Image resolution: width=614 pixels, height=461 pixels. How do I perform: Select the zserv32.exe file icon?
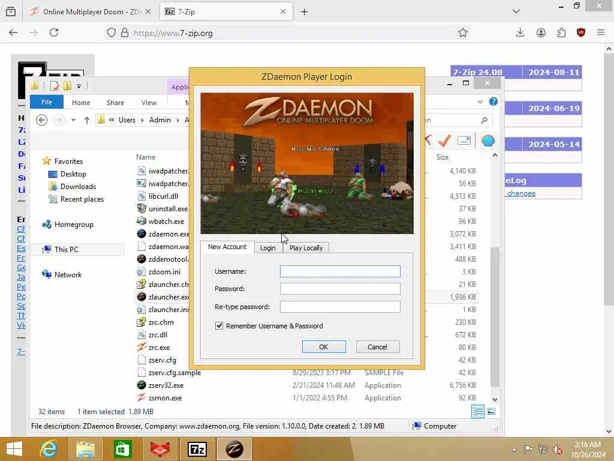142,385
